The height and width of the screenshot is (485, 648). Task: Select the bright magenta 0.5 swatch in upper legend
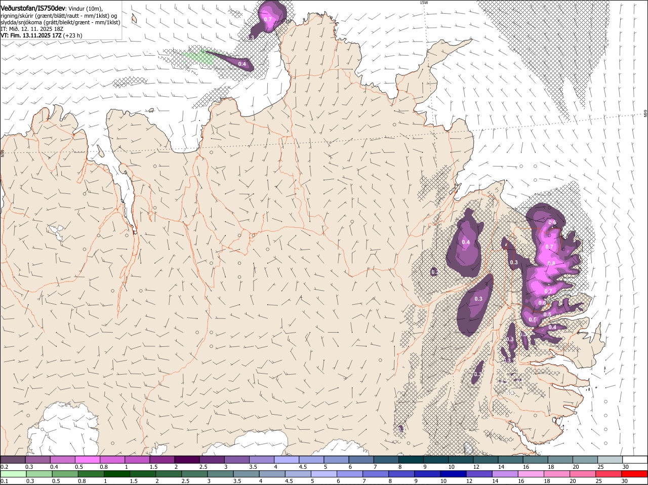pyautogui.click(x=87, y=459)
